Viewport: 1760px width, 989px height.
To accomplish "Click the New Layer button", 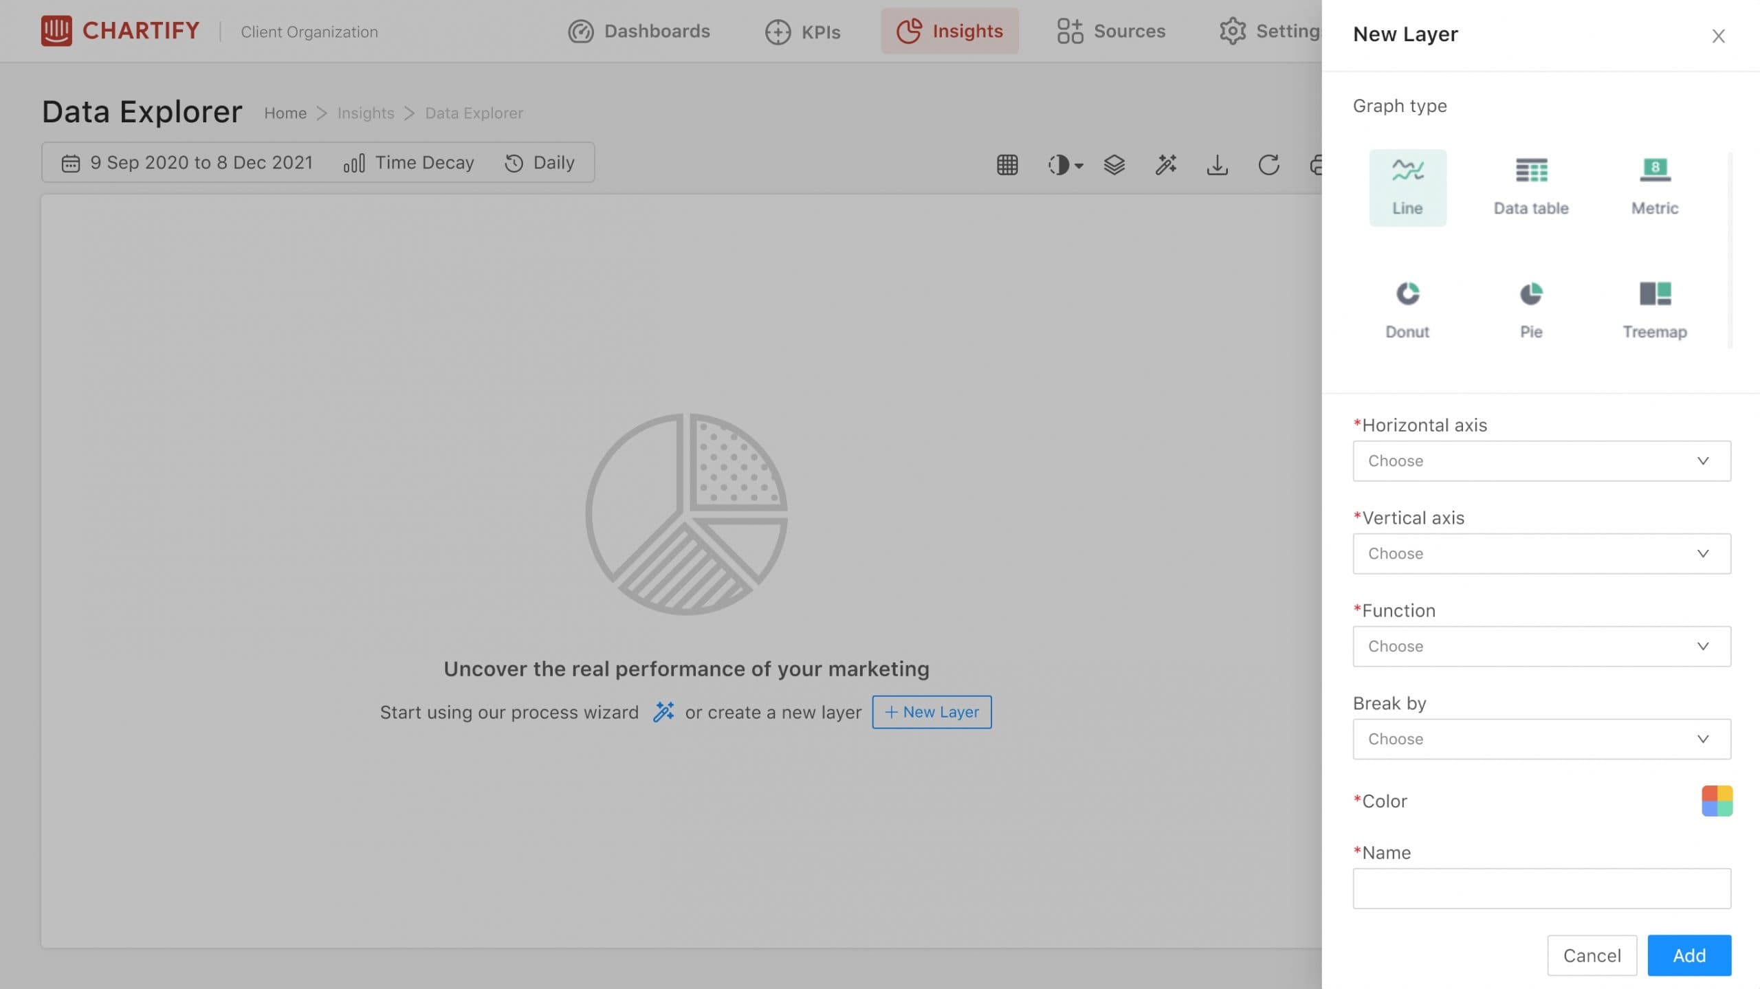I will (932, 712).
